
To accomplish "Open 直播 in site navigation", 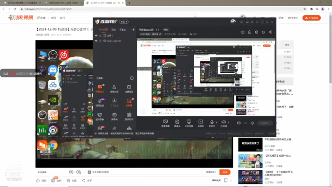I will [41, 18].
